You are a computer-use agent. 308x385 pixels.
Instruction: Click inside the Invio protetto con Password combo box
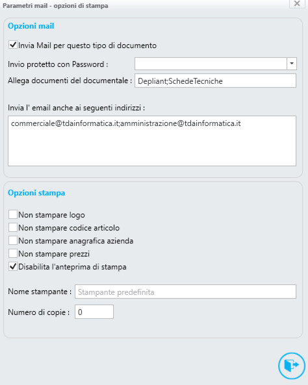[x=211, y=64]
